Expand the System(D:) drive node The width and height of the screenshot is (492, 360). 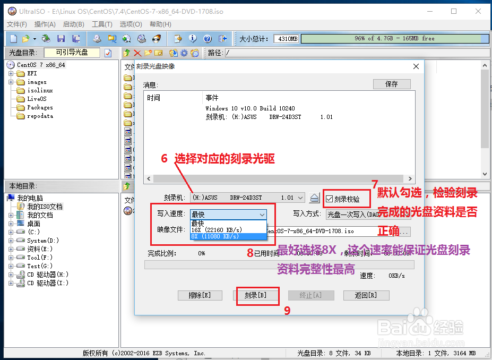(x=11, y=241)
